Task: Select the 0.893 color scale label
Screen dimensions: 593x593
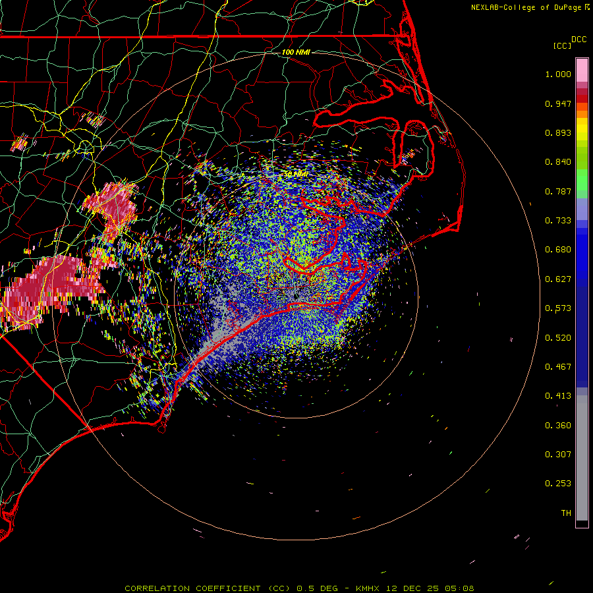Action: click(558, 132)
